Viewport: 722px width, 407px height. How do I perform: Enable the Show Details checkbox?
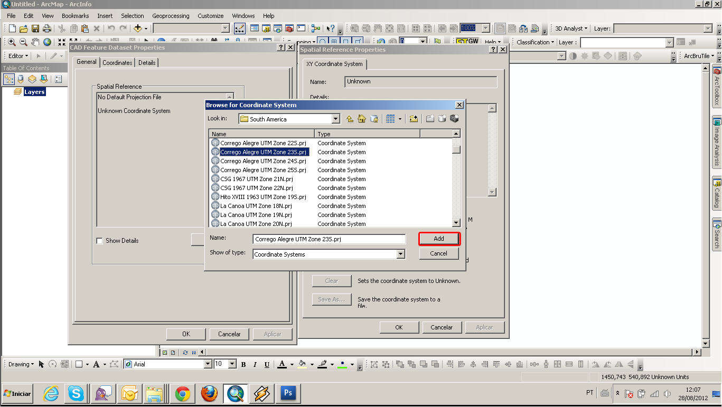[100, 241]
